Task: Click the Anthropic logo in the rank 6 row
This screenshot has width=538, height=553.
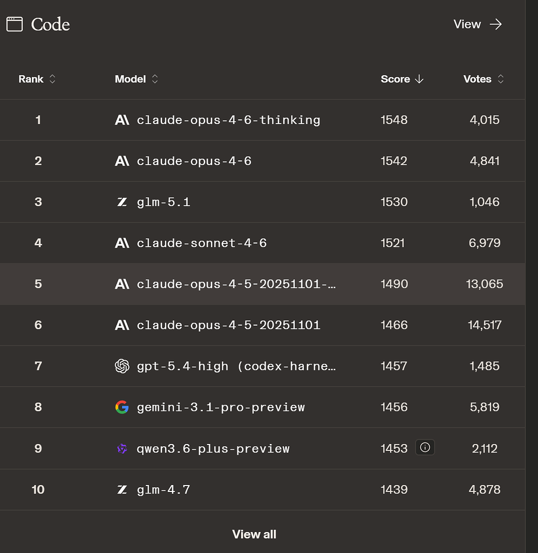Action: tap(122, 325)
